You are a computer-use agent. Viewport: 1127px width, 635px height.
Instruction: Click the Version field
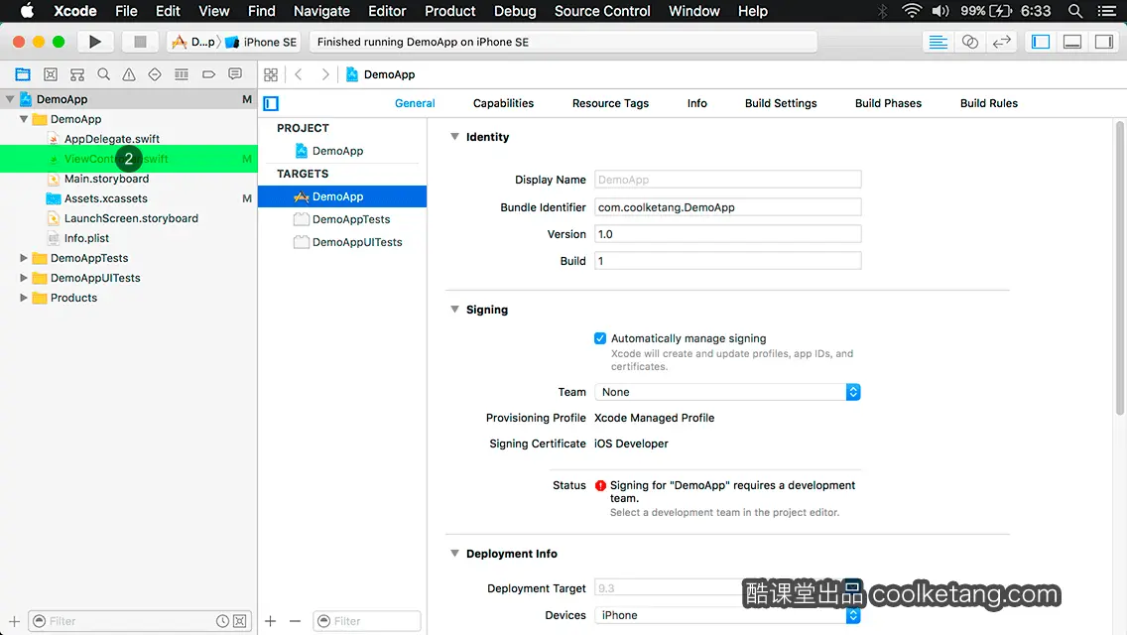[727, 234]
